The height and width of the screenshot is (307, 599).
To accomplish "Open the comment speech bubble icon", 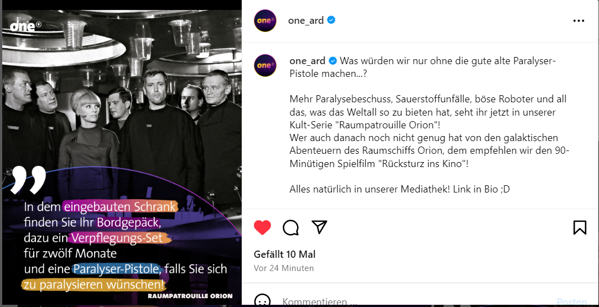I will tap(291, 227).
